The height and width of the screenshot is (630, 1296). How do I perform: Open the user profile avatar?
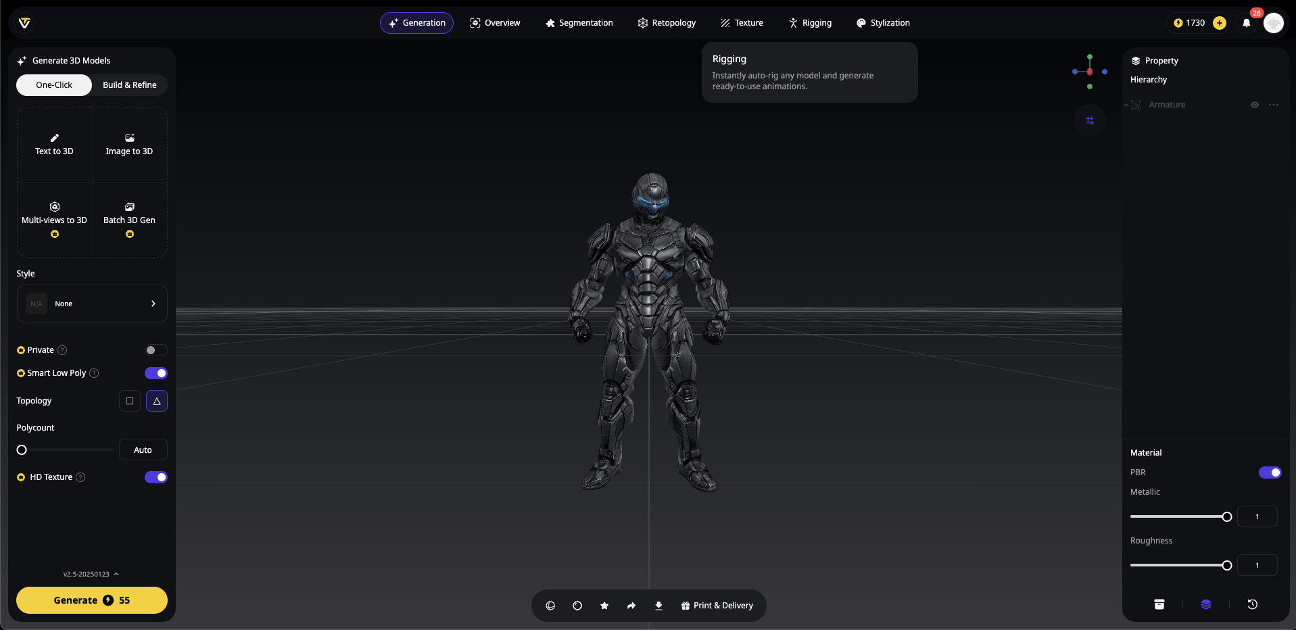[x=1274, y=23]
